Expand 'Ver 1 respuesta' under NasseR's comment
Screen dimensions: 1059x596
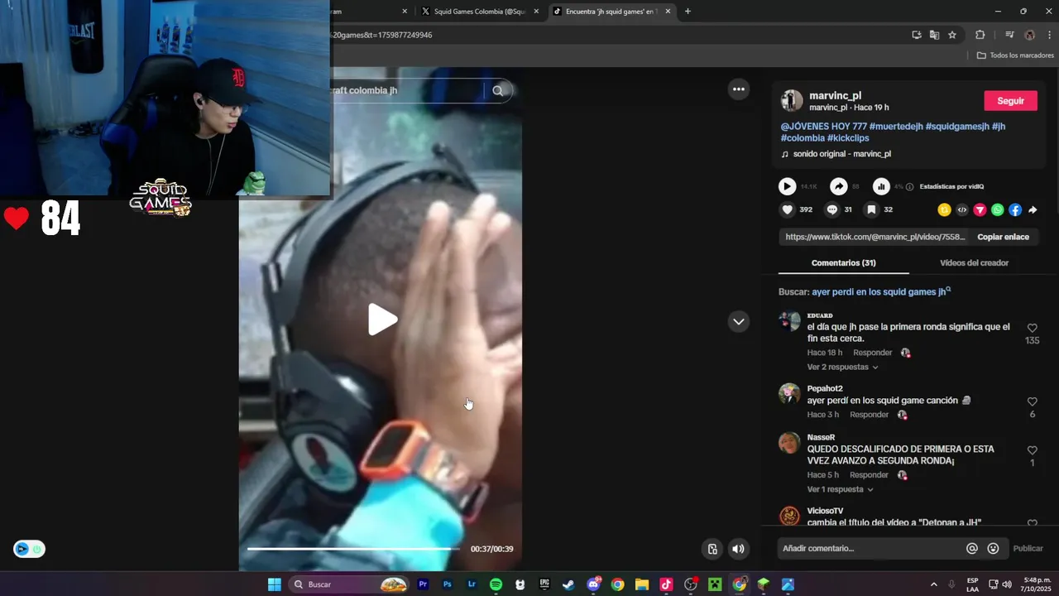840,489
